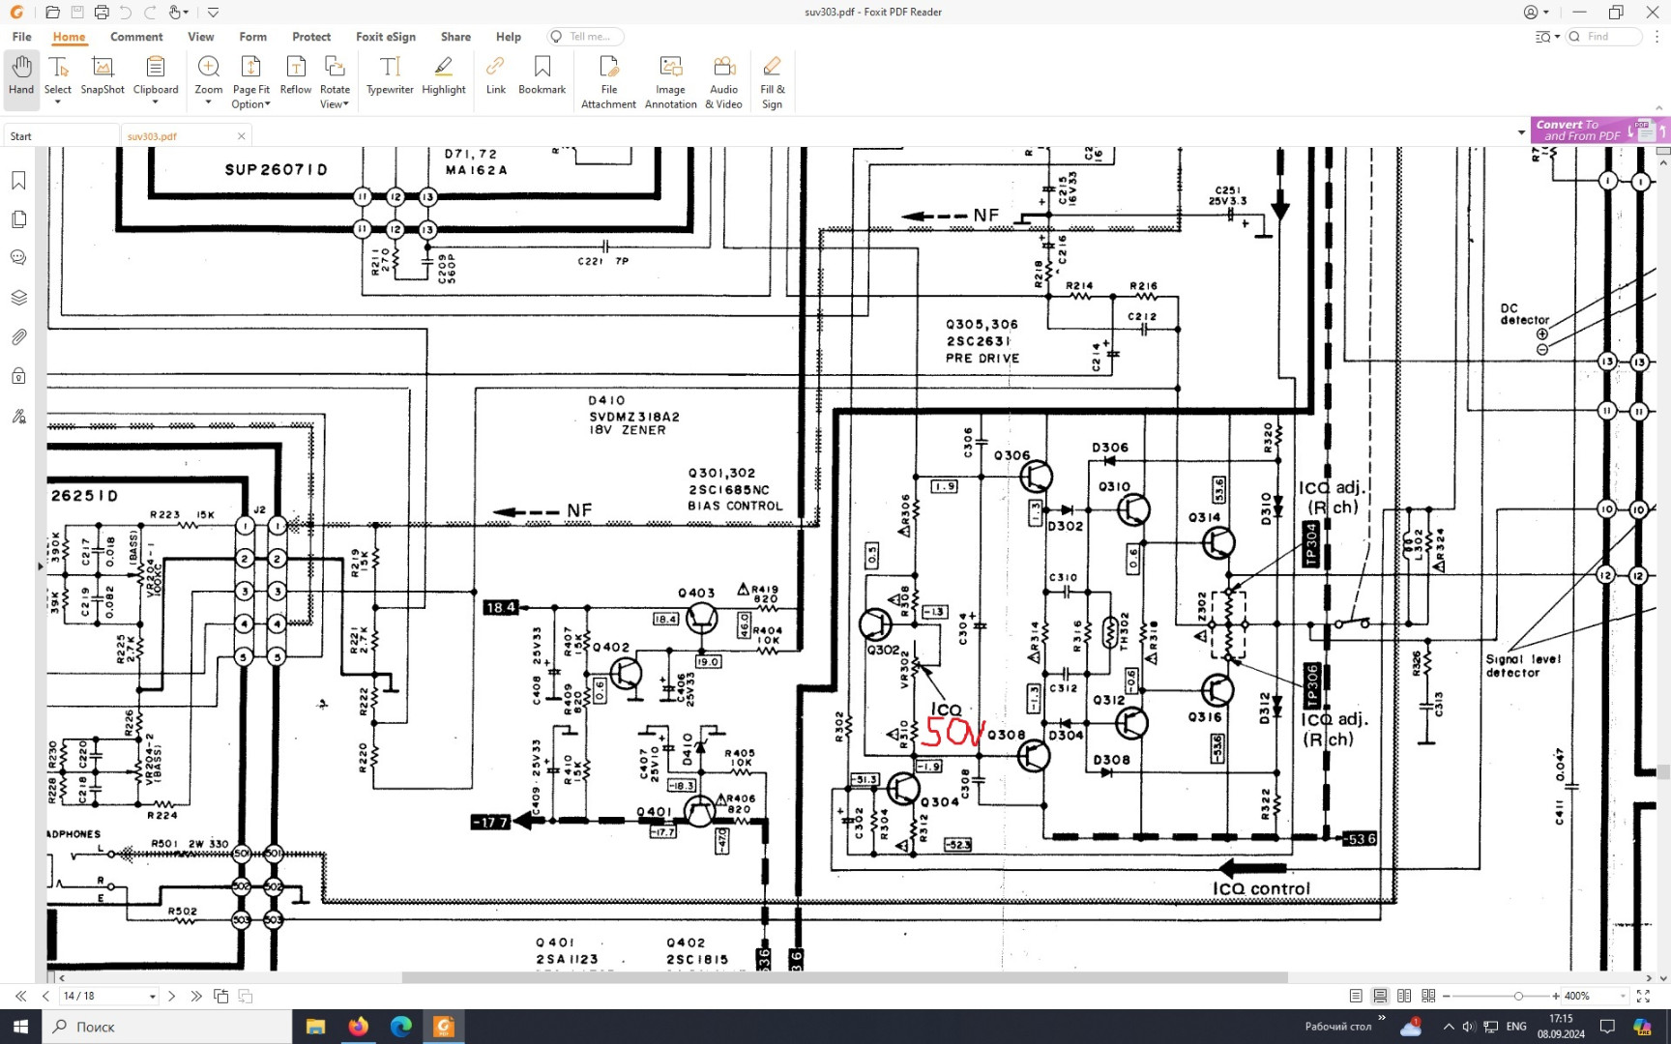Enable continuous page view mode
1671x1044 pixels.
click(x=1380, y=996)
